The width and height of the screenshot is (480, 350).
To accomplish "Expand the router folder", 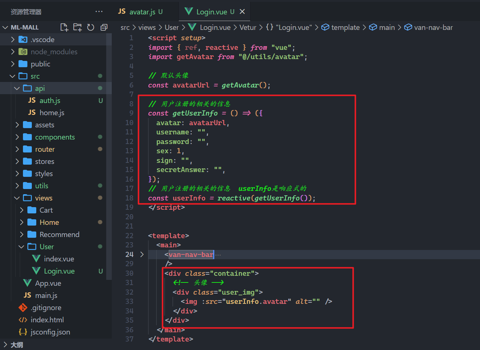I will pyautogui.click(x=17, y=149).
